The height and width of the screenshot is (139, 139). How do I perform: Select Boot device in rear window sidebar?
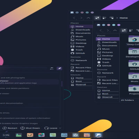(x=81, y=81)
